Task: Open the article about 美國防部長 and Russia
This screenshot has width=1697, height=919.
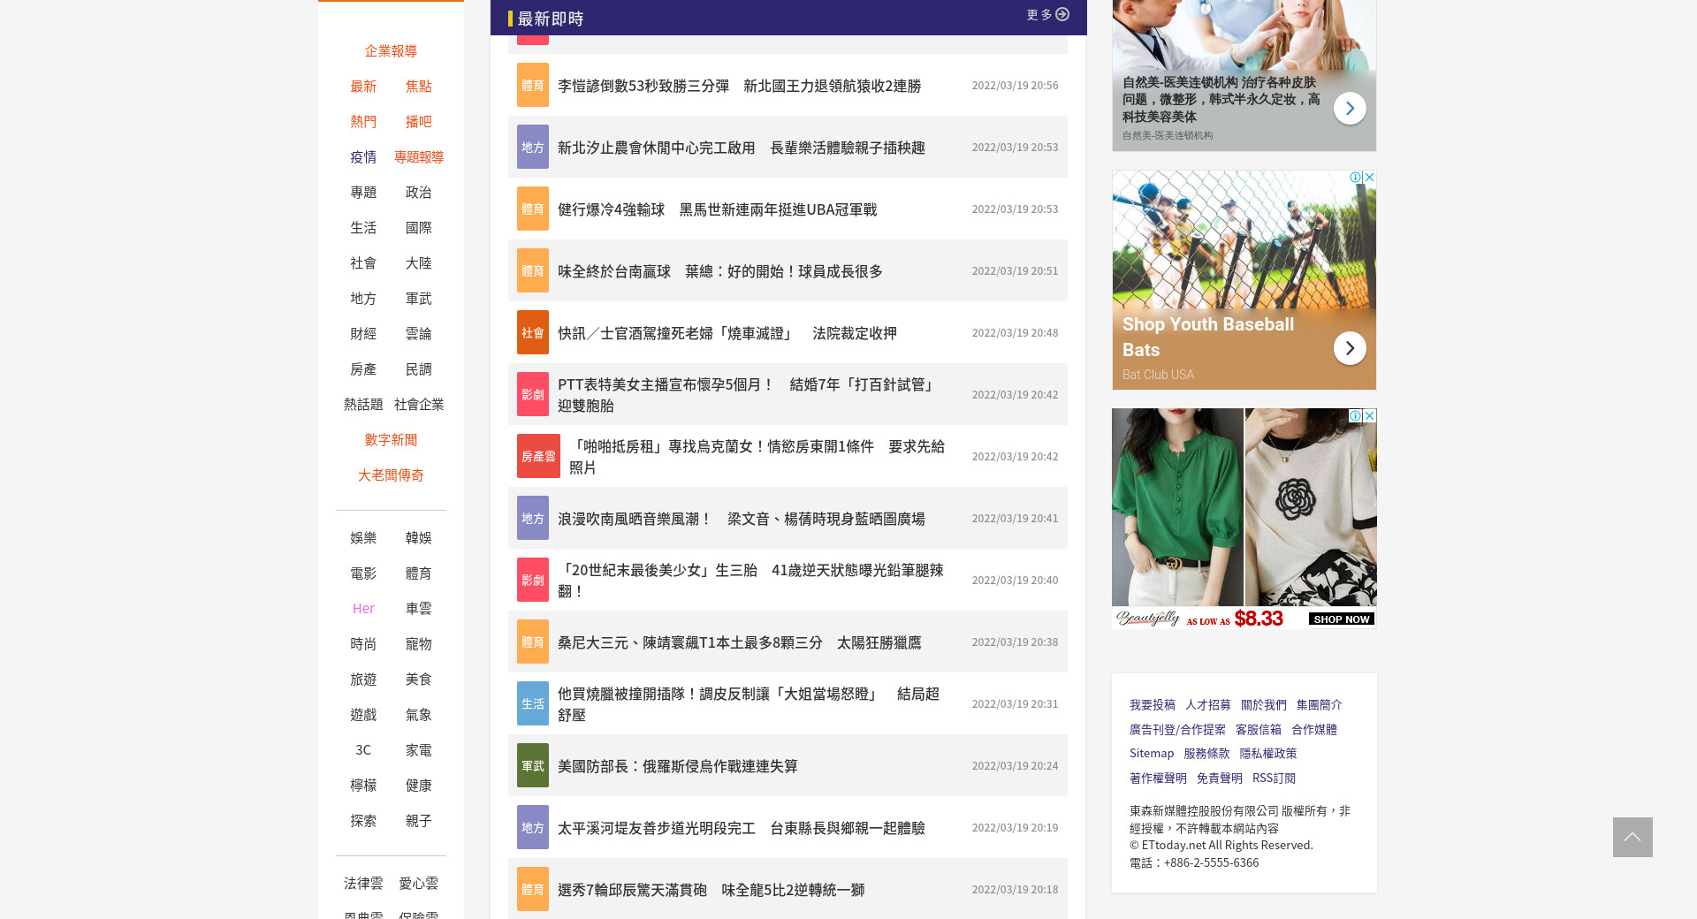Action: (x=677, y=766)
